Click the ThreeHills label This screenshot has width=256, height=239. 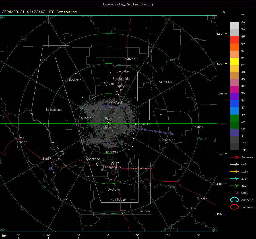pyautogui.click(x=143, y=124)
